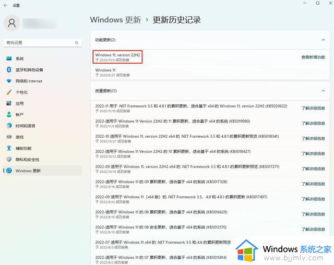The width and height of the screenshot is (334, 265).
Task: Open the 查看新增功能 link
Action: click(313, 57)
